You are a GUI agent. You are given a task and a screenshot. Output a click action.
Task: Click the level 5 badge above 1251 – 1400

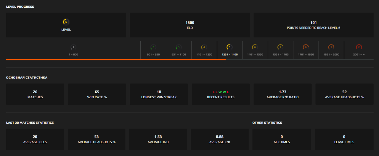(x=229, y=47)
